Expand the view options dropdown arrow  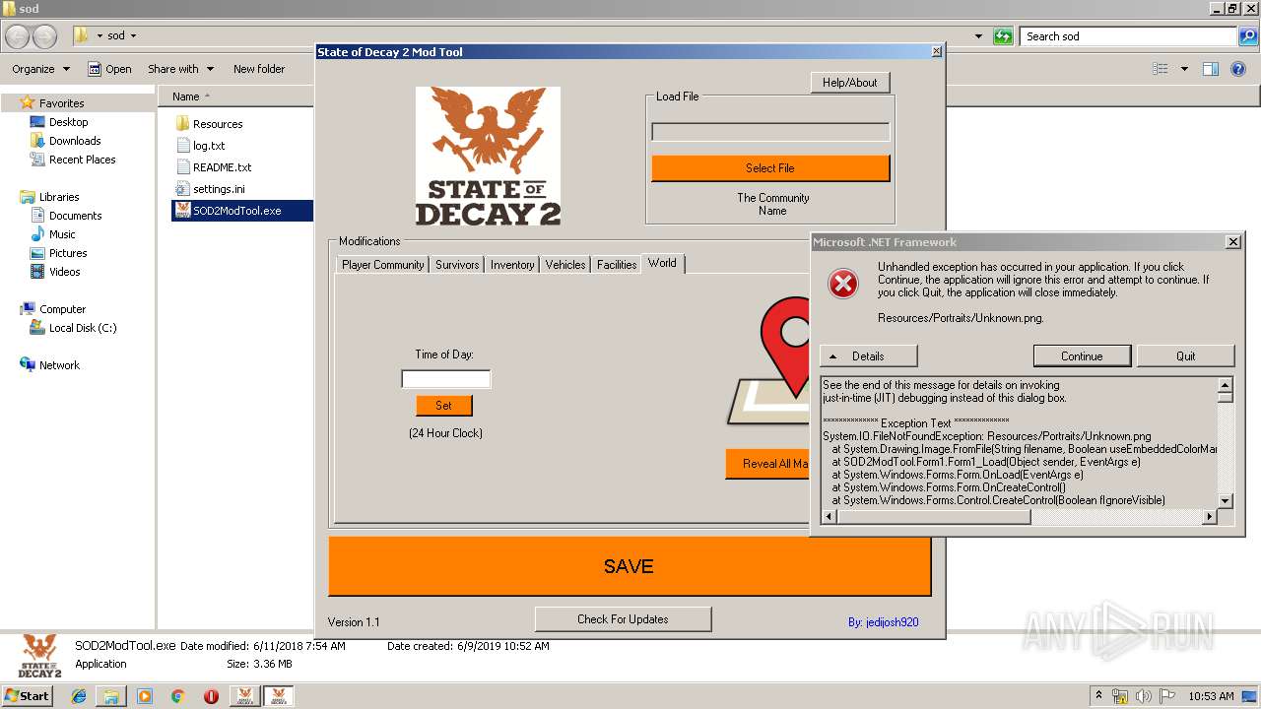pyautogui.click(x=1184, y=69)
